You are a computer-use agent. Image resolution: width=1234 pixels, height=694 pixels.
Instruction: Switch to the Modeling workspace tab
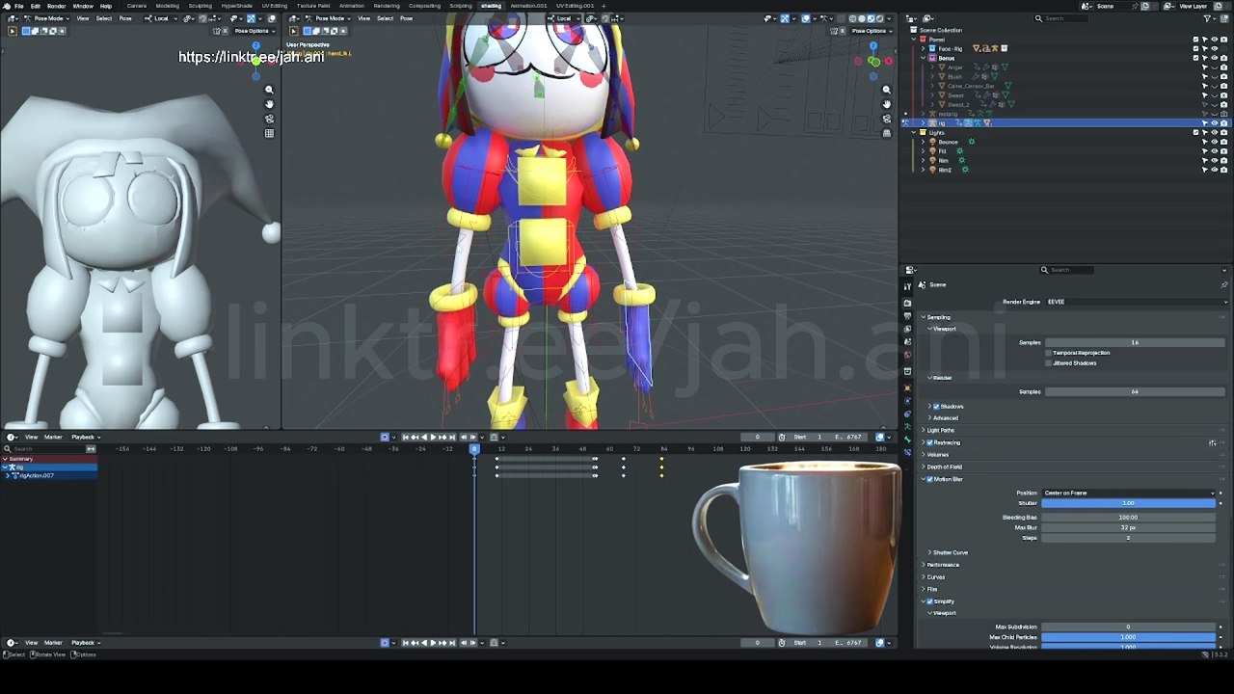(168, 6)
